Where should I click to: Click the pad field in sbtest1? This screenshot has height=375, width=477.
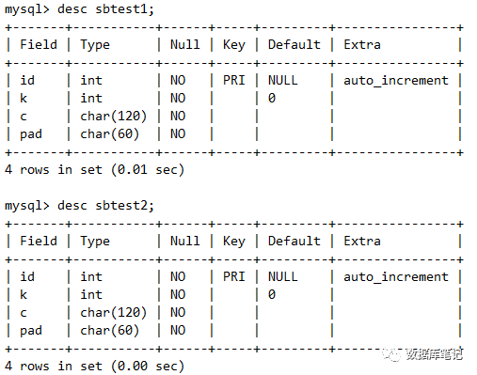pyautogui.click(x=31, y=134)
